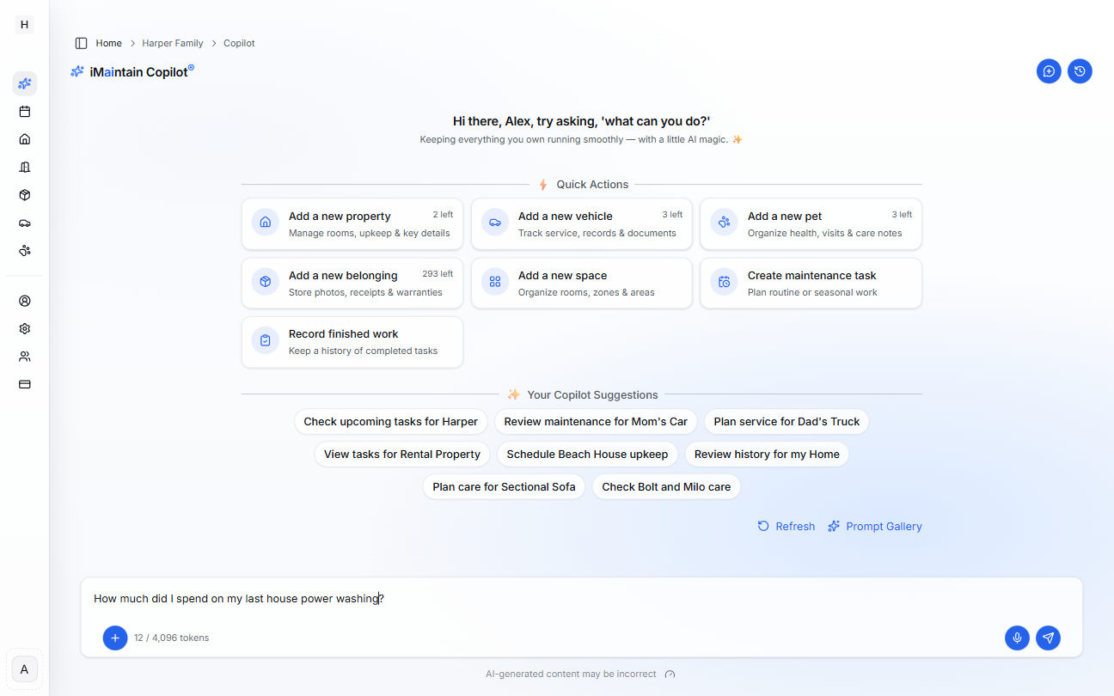
Task: Open the Spaces door icon in sidebar
Action: (x=24, y=167)
